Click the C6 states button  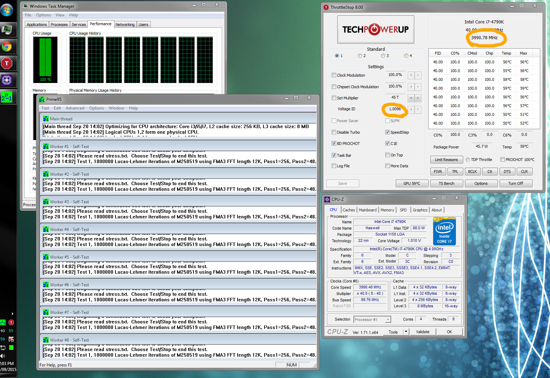[x=490, y=171]
